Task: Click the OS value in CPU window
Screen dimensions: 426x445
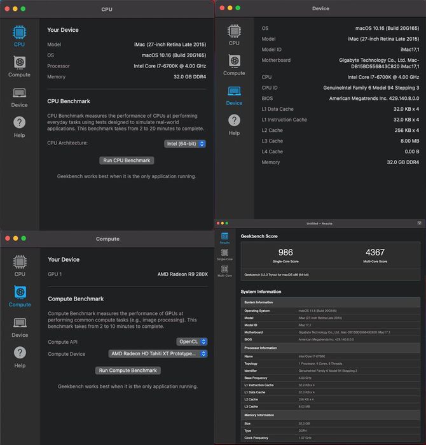Action: point(174,55)
